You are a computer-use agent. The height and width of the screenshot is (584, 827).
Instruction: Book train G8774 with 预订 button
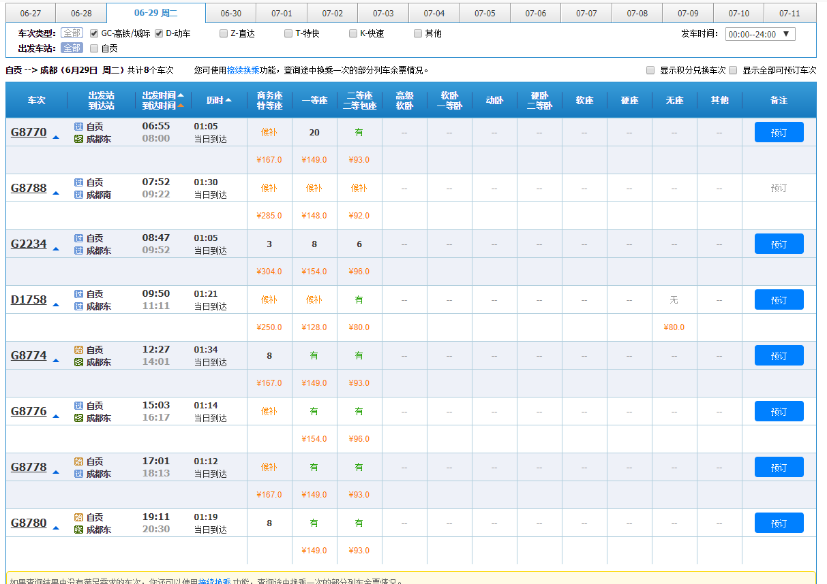tap(779, 355)
